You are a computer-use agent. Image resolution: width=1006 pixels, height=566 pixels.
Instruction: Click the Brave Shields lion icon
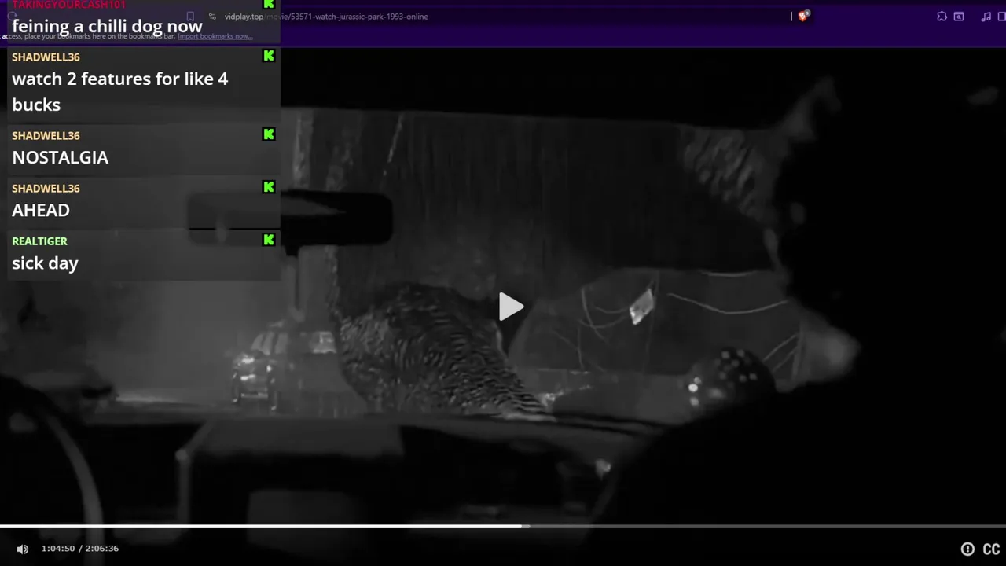point(803,16)
